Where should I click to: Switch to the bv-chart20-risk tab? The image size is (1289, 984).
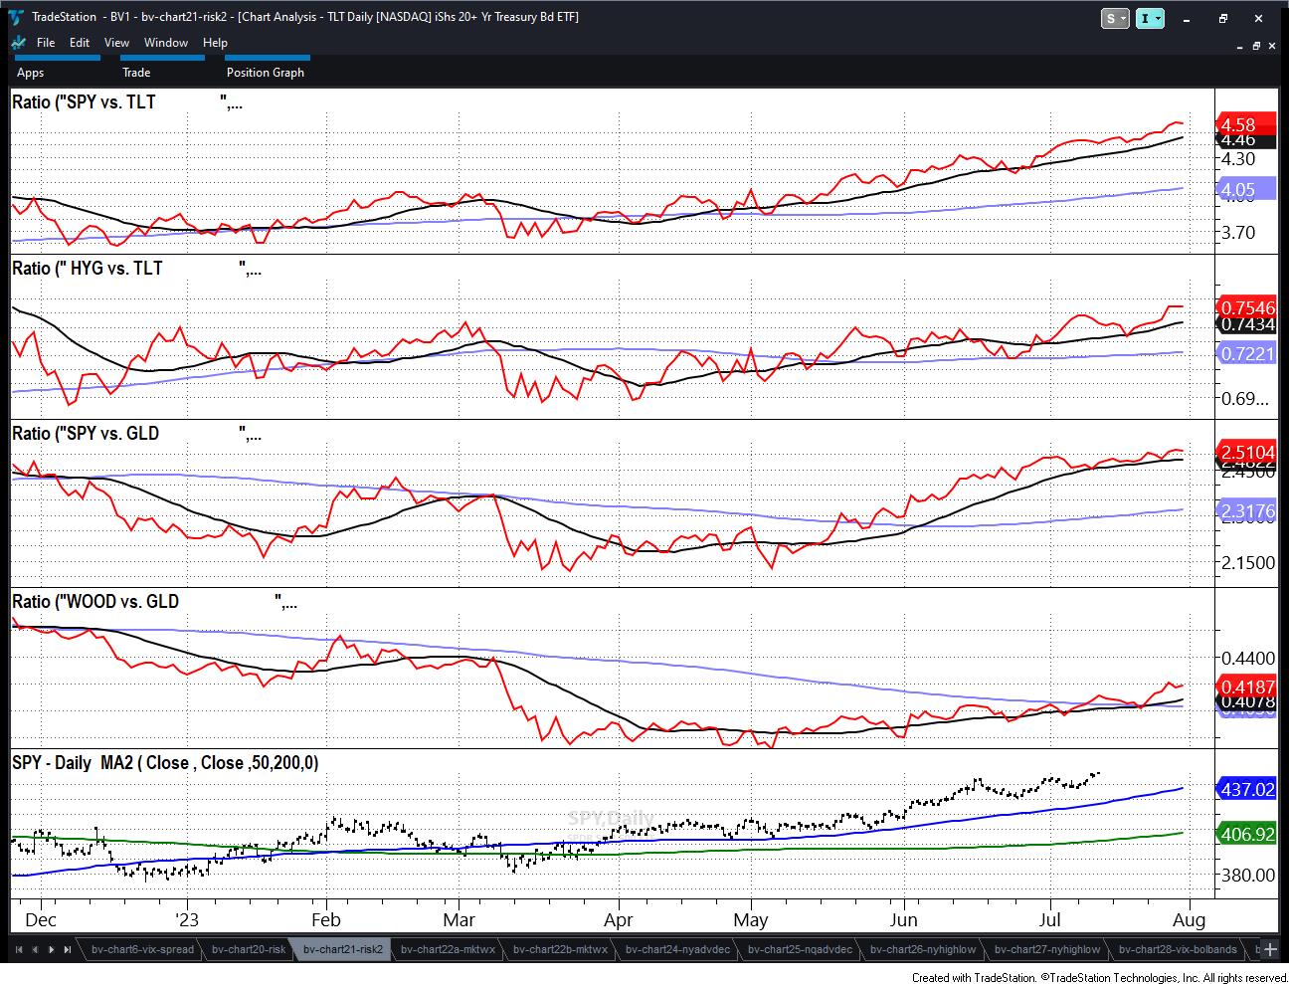tap(249, 949)
